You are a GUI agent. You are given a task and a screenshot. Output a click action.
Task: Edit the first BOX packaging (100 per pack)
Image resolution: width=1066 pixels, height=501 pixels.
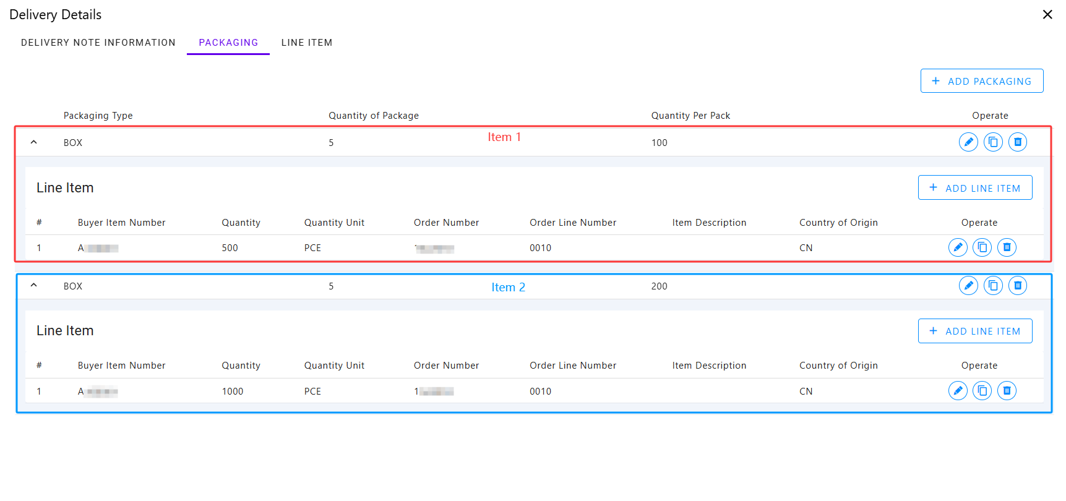pyautogui.click(x=968, y=142)
